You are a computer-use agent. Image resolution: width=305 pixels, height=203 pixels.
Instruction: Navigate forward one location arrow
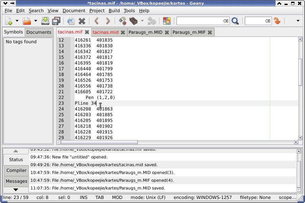tap(108, 21)
